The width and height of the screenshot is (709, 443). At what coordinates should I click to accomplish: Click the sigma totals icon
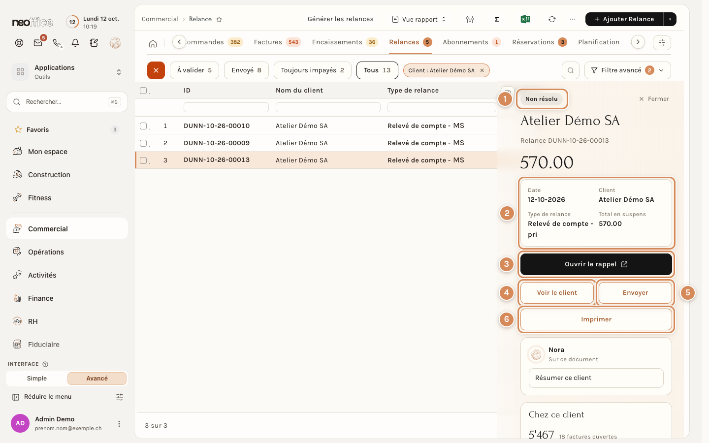click(x=497, y=19)
